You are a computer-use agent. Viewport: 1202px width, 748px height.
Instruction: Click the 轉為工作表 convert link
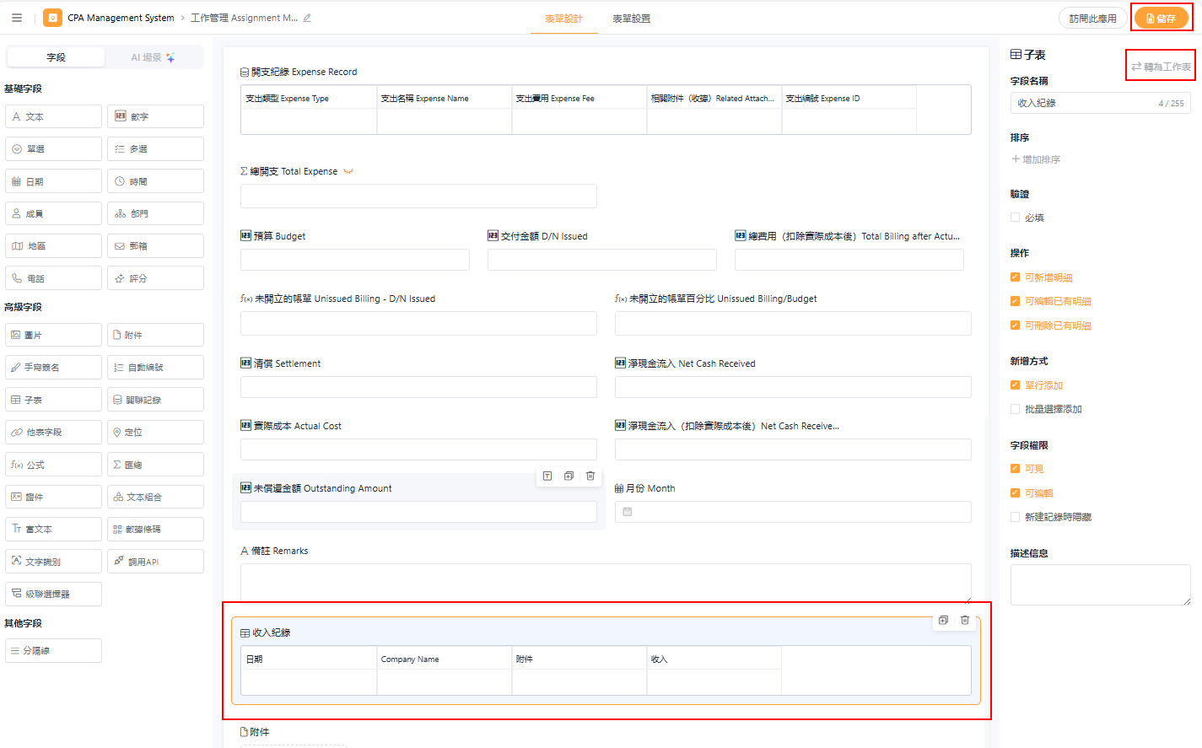1162,67
